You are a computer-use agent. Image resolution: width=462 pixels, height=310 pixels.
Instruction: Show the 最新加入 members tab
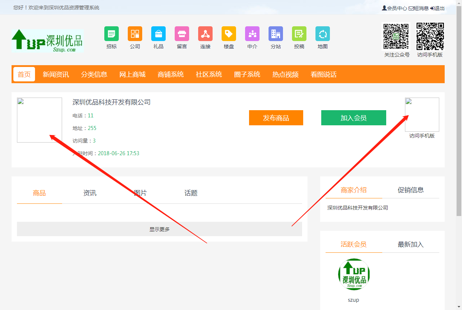411,245
